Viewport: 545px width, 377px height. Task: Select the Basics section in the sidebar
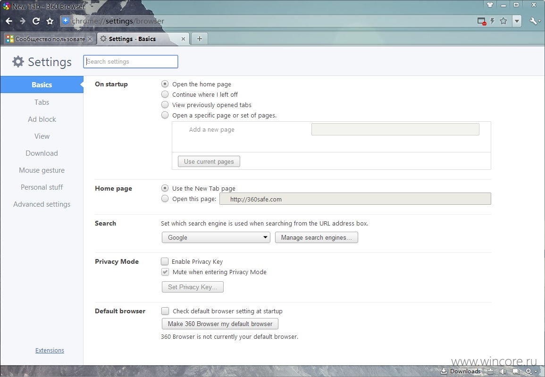click(x=42, y=85)
